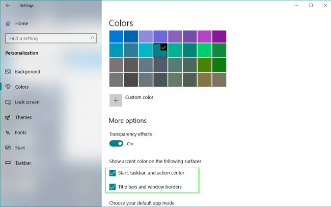Screen dimensions: 331x207
Task: Click the Taskbar icon in sidebar
Action: [8, 163]
